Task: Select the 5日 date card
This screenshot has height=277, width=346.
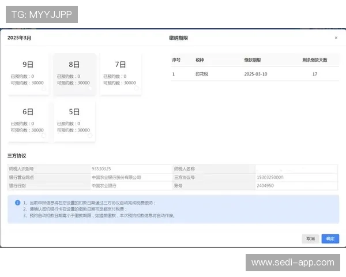Action: pos(74,122)
